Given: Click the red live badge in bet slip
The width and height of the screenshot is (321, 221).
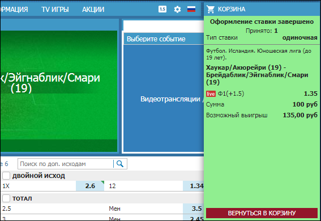Looking at the screenshot, I should (x=211, y=94).
